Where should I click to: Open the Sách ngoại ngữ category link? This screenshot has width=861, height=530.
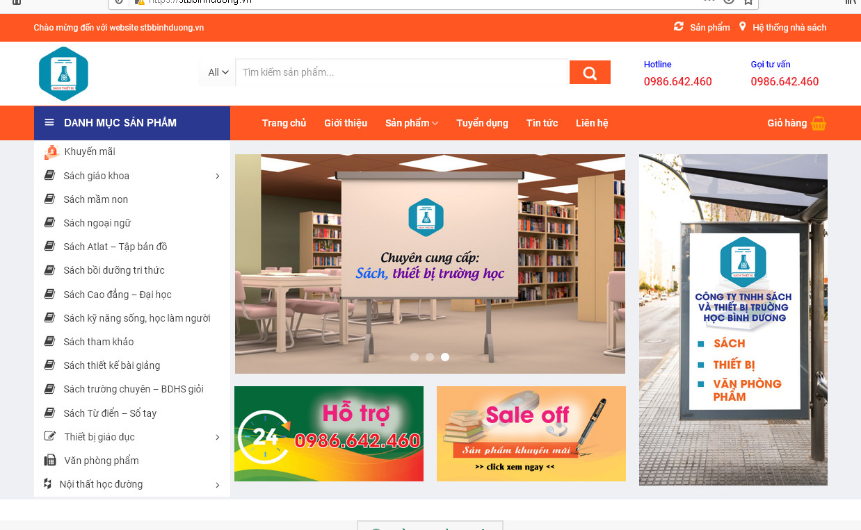pos(97,223)
